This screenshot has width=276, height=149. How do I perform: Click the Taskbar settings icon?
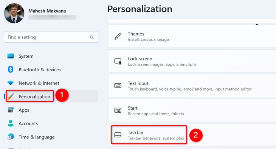(118, 135)
